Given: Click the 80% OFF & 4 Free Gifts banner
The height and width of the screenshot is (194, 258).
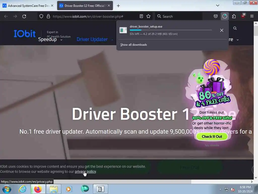Looking at the screenshot, I should pyautogui.click(x=213, y=99).
